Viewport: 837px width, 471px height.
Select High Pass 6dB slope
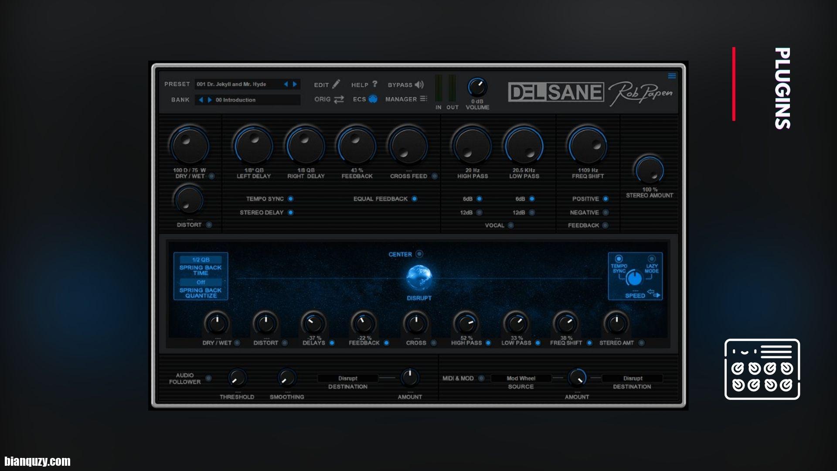480,199
